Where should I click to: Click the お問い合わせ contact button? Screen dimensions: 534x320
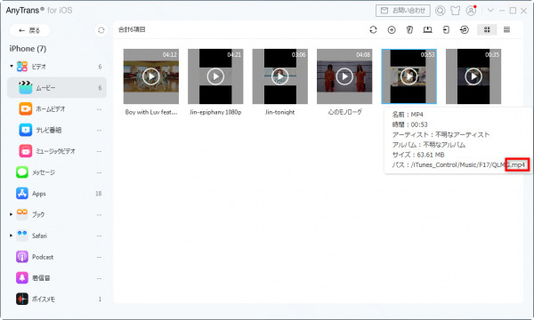(x=403, y=11)
